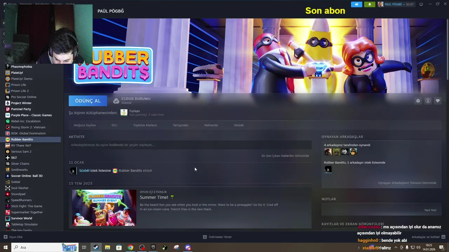Open the DLC tab

tap(114, 125)
